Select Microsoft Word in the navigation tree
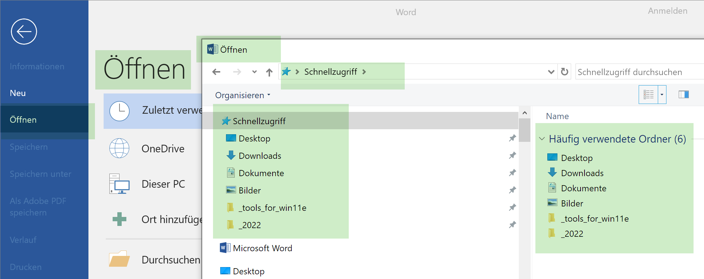This screenshot has height=279, width=704. [262, 248]
